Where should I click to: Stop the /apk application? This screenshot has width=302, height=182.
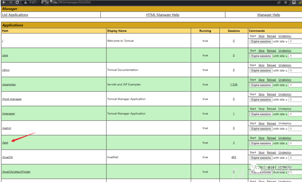[261, 50]
